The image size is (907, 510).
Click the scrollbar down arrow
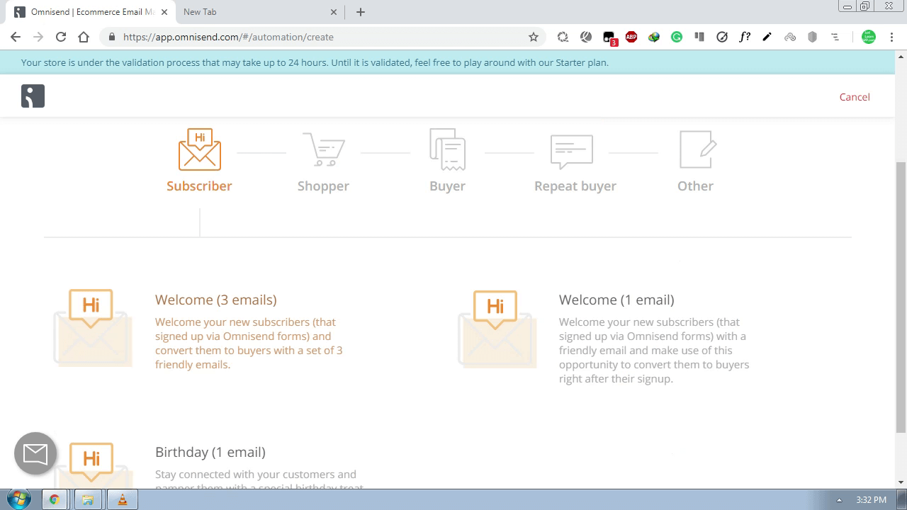901,482
